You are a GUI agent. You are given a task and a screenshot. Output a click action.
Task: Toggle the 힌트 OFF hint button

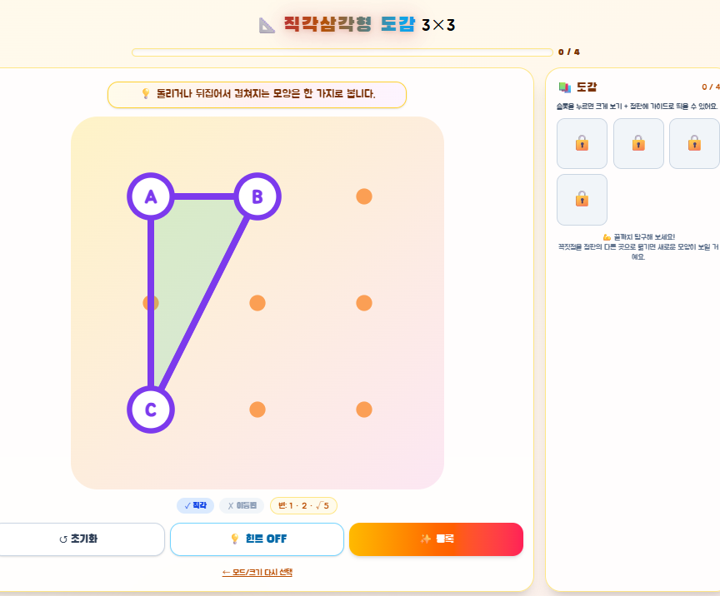(x=257, y=539)
